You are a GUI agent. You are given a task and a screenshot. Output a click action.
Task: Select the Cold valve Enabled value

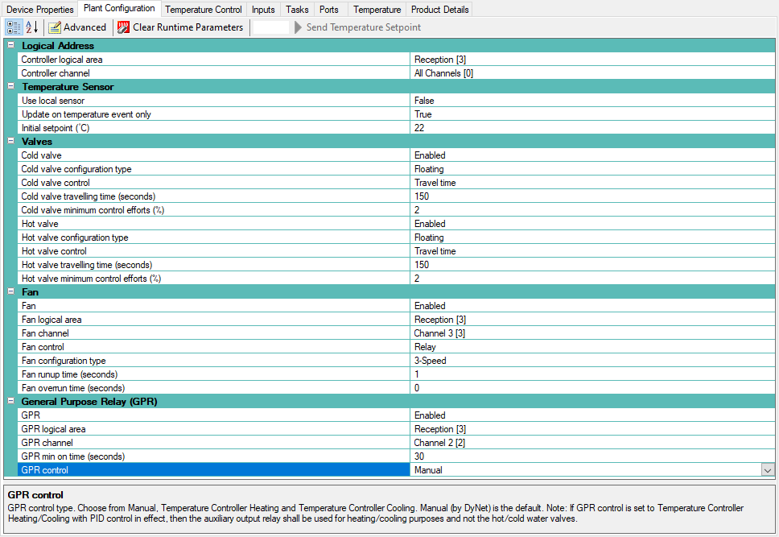click(591, 155)
